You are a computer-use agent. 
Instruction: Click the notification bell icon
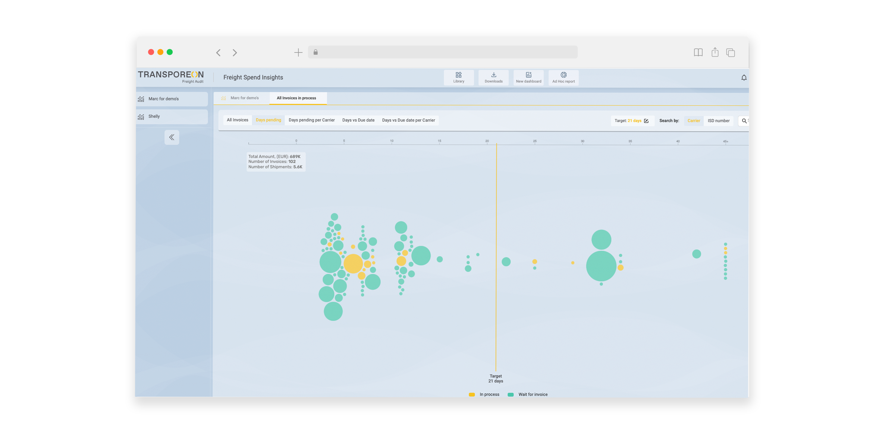(x=744, y=77)
